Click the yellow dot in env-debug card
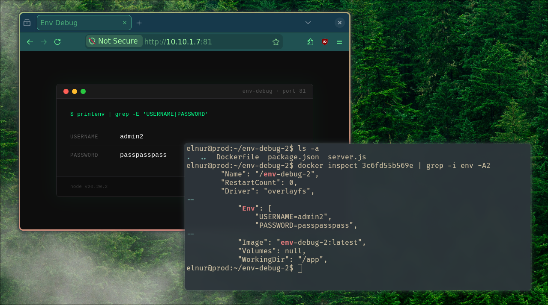Viewport: 548px width, 305px height. click(75, 91)
